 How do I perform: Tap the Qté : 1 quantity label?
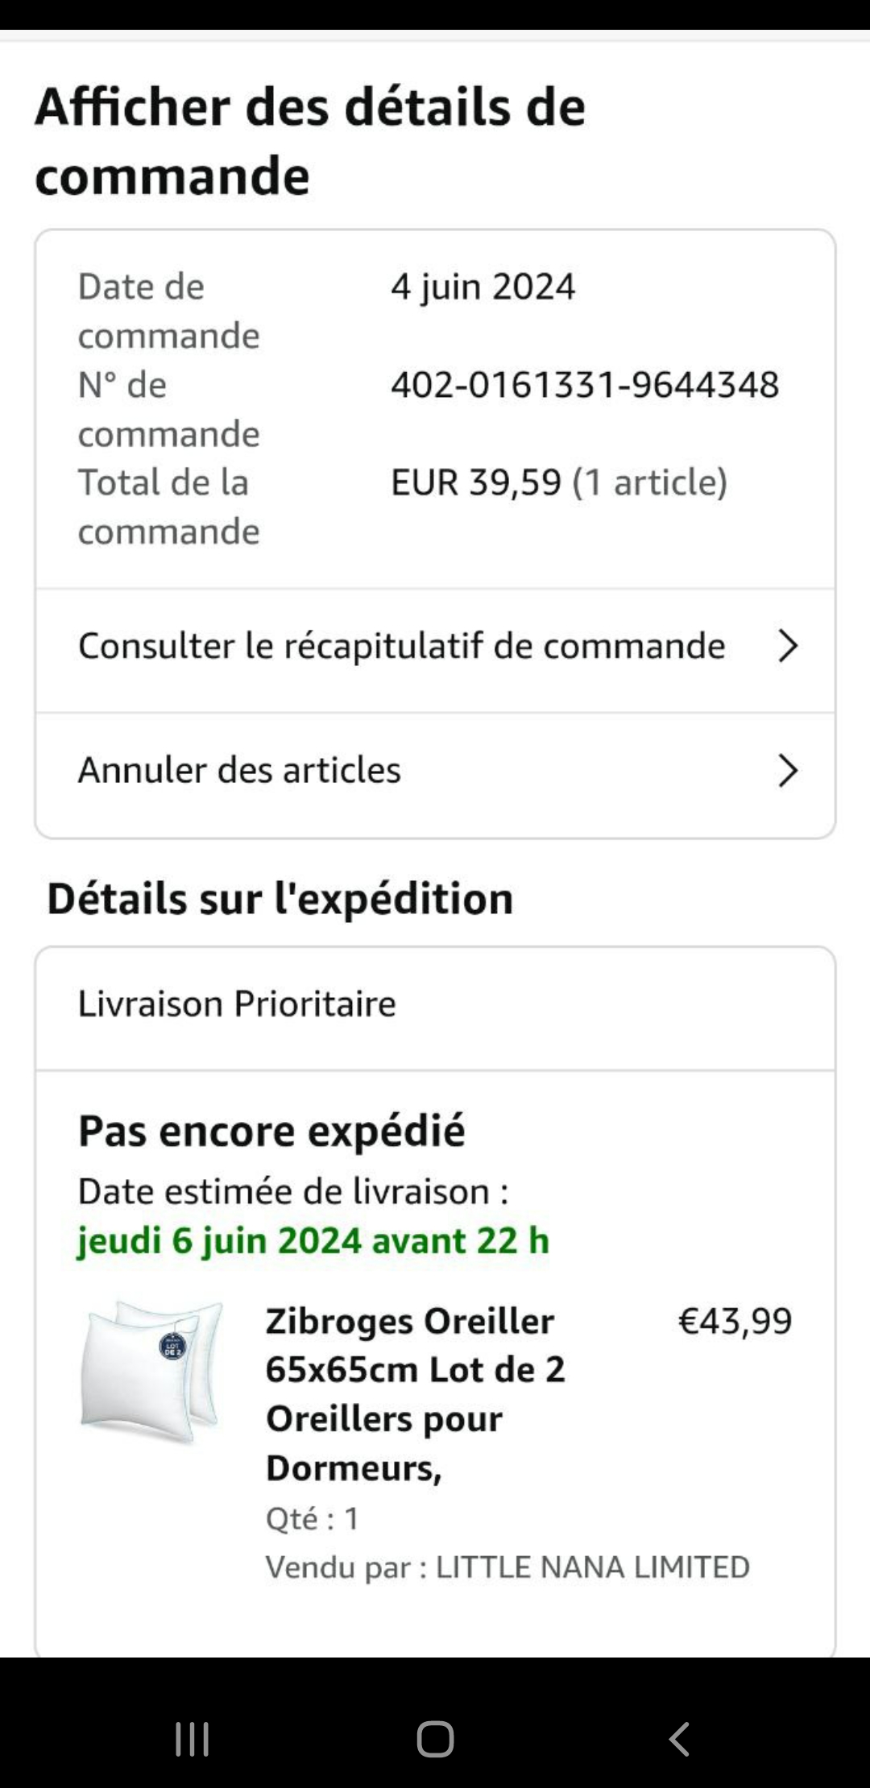click(x=313, y=1518)
